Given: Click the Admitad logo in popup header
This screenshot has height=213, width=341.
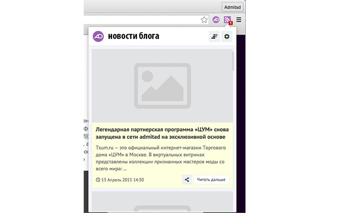Looking at the screenshot, I should coord(98,36).
